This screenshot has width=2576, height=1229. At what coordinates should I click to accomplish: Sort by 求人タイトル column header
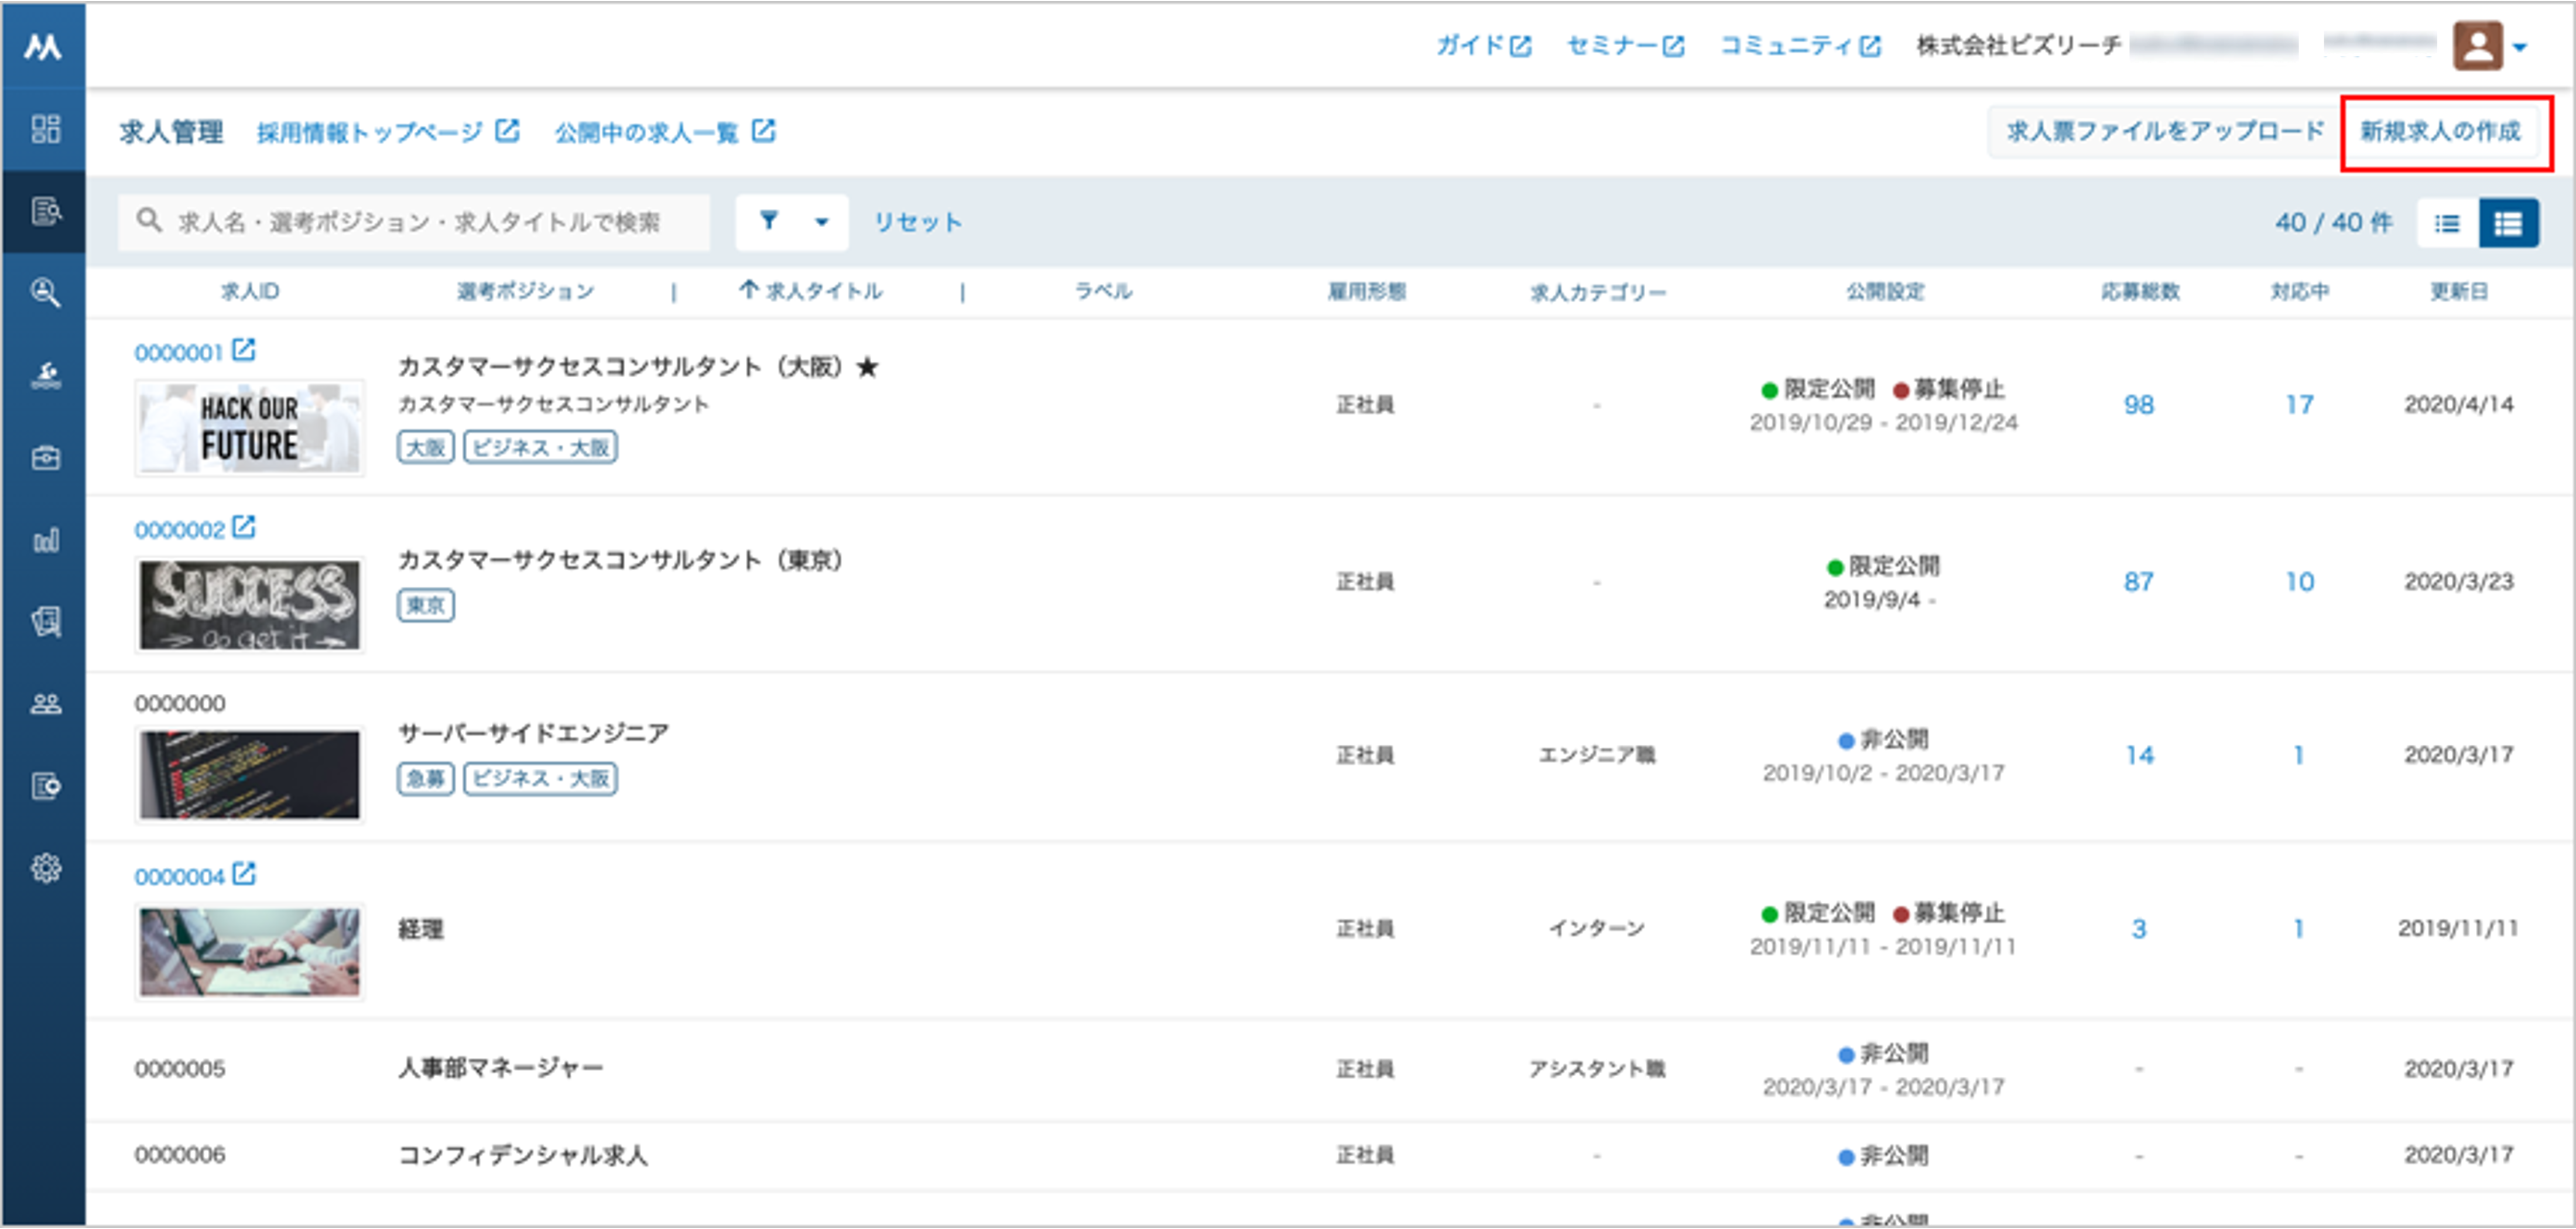[824, 291]
